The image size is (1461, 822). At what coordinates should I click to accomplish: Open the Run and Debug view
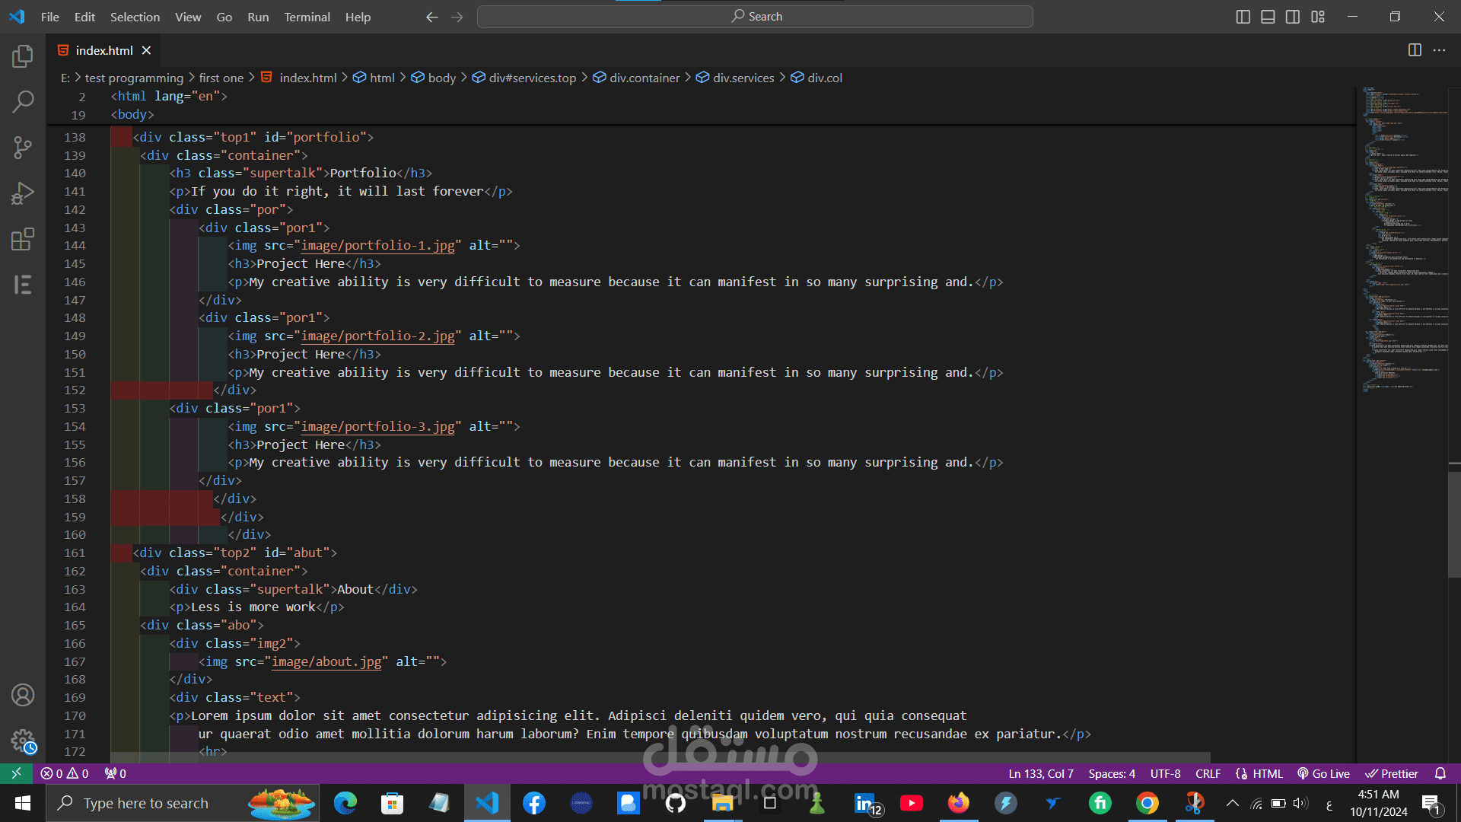pyautogui.click(x=23, y=193)
